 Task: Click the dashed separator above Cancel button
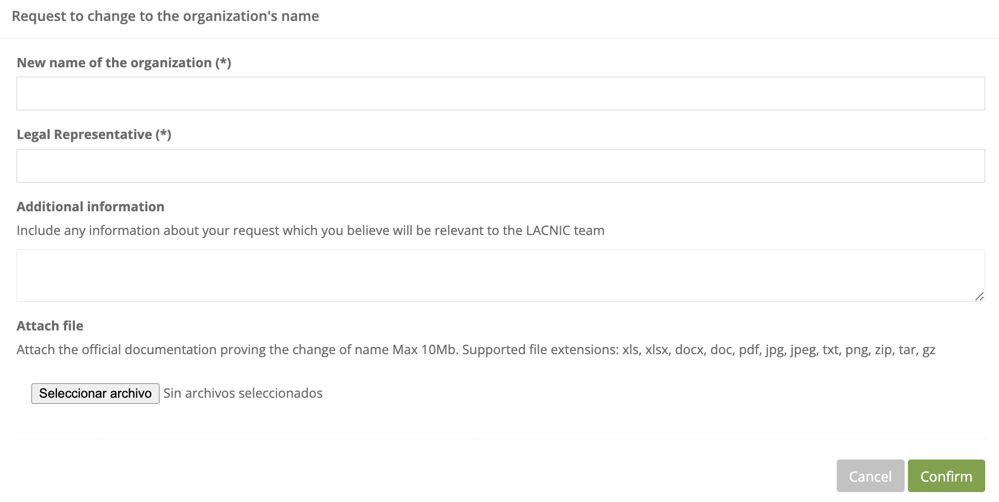pos(501,439)
